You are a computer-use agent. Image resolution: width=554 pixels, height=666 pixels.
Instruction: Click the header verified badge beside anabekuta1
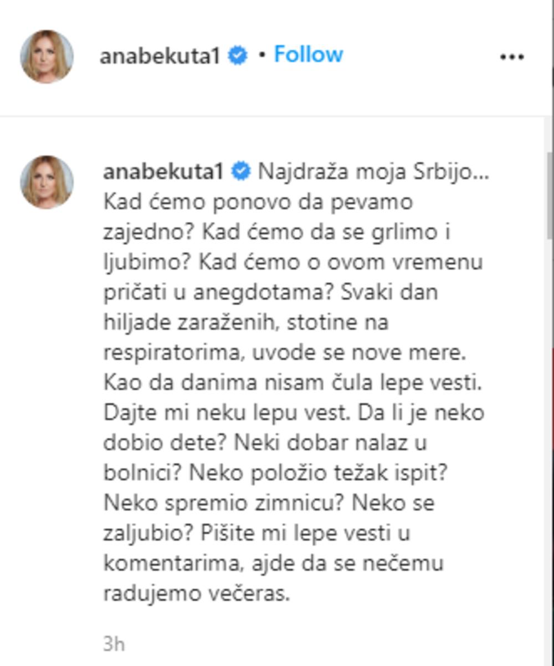238,56
